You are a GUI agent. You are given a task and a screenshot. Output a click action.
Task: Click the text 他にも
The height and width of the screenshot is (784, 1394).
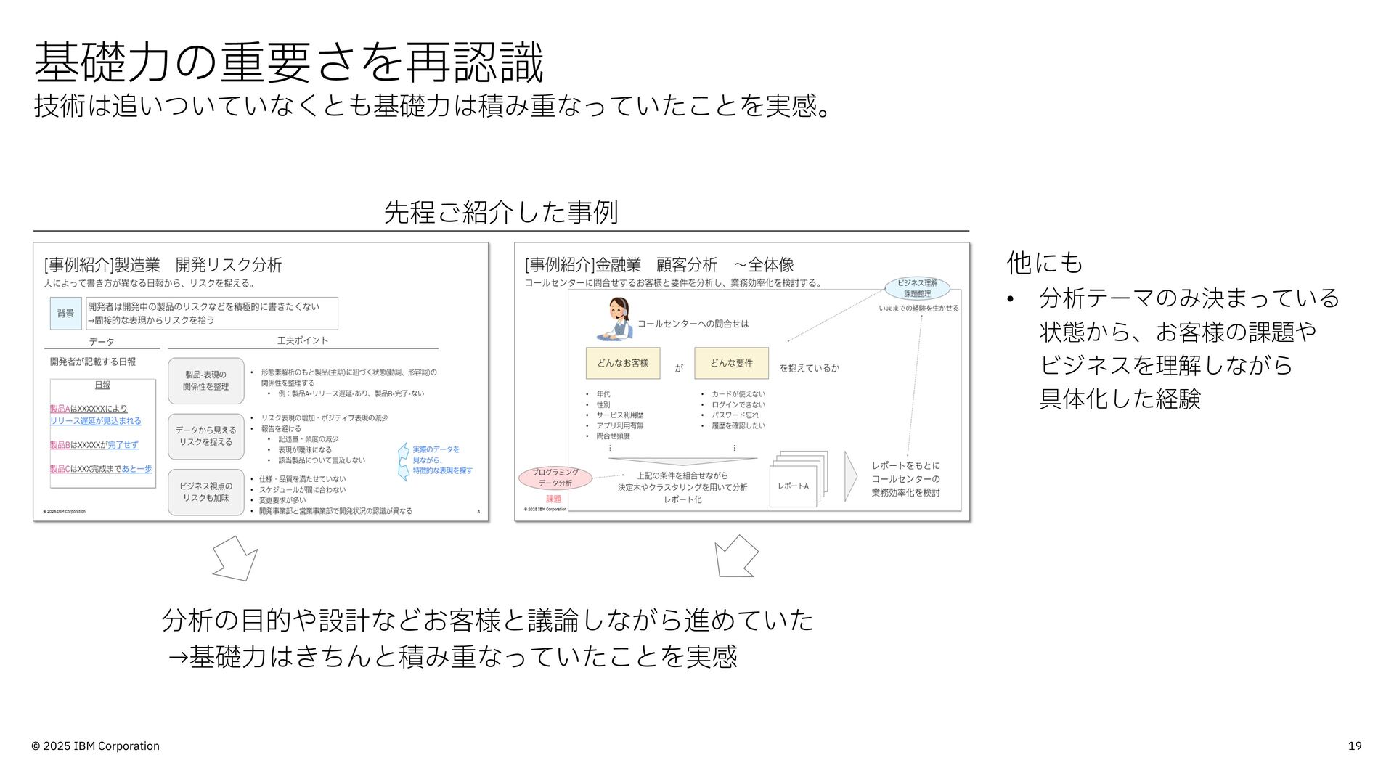click(1045, 262)
